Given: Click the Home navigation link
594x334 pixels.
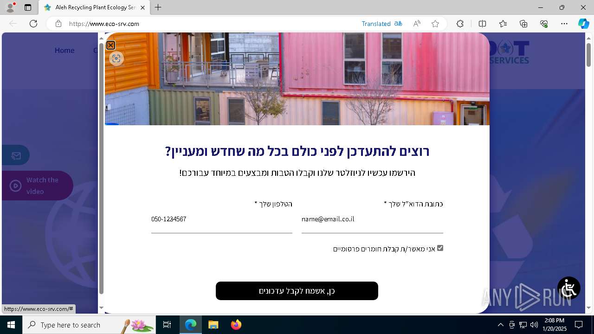Looking at the screenshot, I should 65,50.
